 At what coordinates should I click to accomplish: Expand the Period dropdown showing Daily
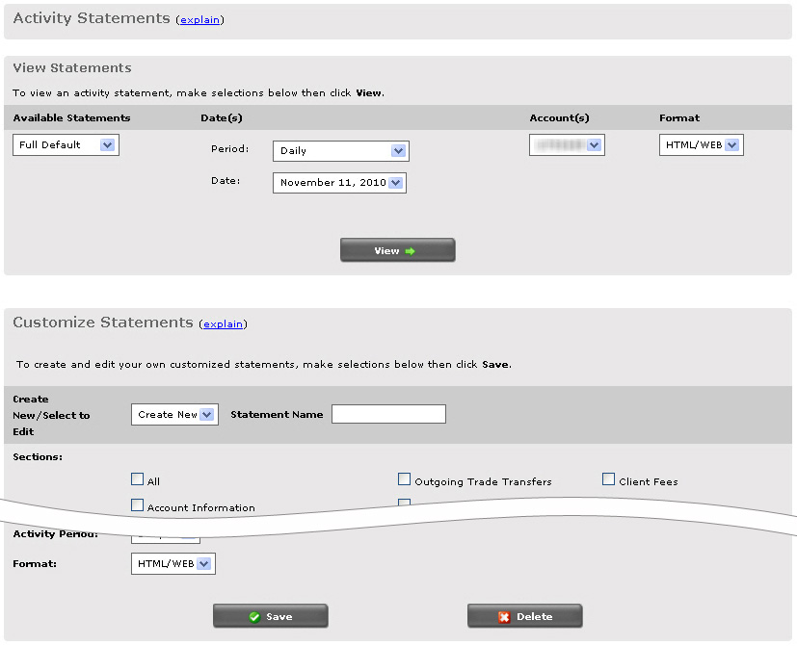(x=398, y=151)
